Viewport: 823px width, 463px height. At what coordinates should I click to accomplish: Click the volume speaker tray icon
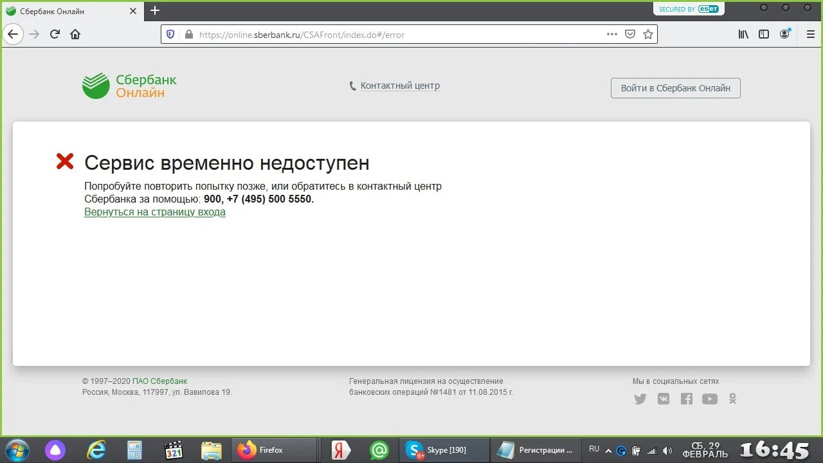click(667, 451)
